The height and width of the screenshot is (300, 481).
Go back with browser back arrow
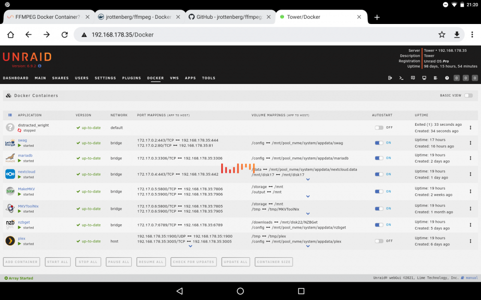click(x=28, y=35)
